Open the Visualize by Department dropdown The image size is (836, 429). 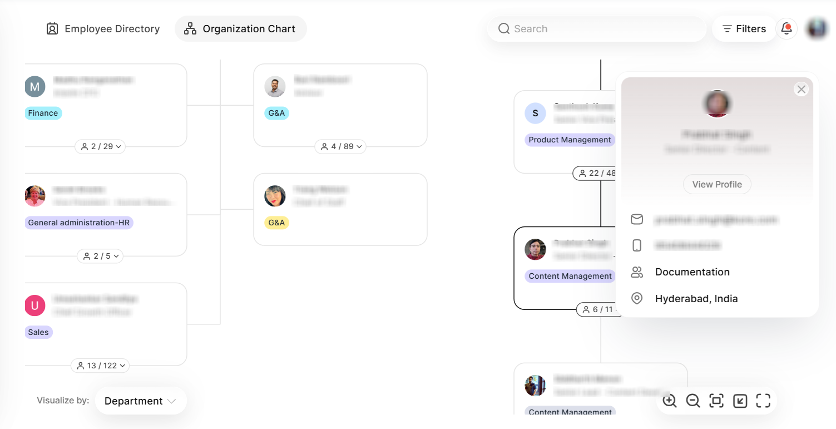click(x=140, y=401)
